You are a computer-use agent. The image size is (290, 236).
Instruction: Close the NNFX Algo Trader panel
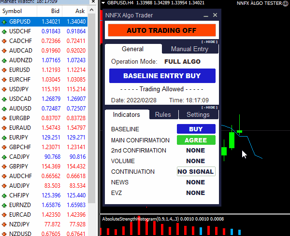[x=215, y=15]
